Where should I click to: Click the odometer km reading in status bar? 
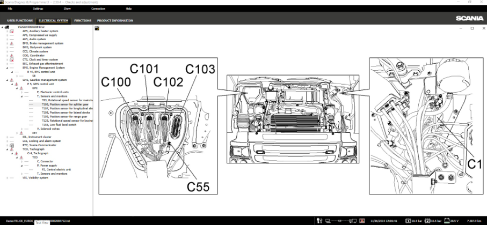[474, 221]
